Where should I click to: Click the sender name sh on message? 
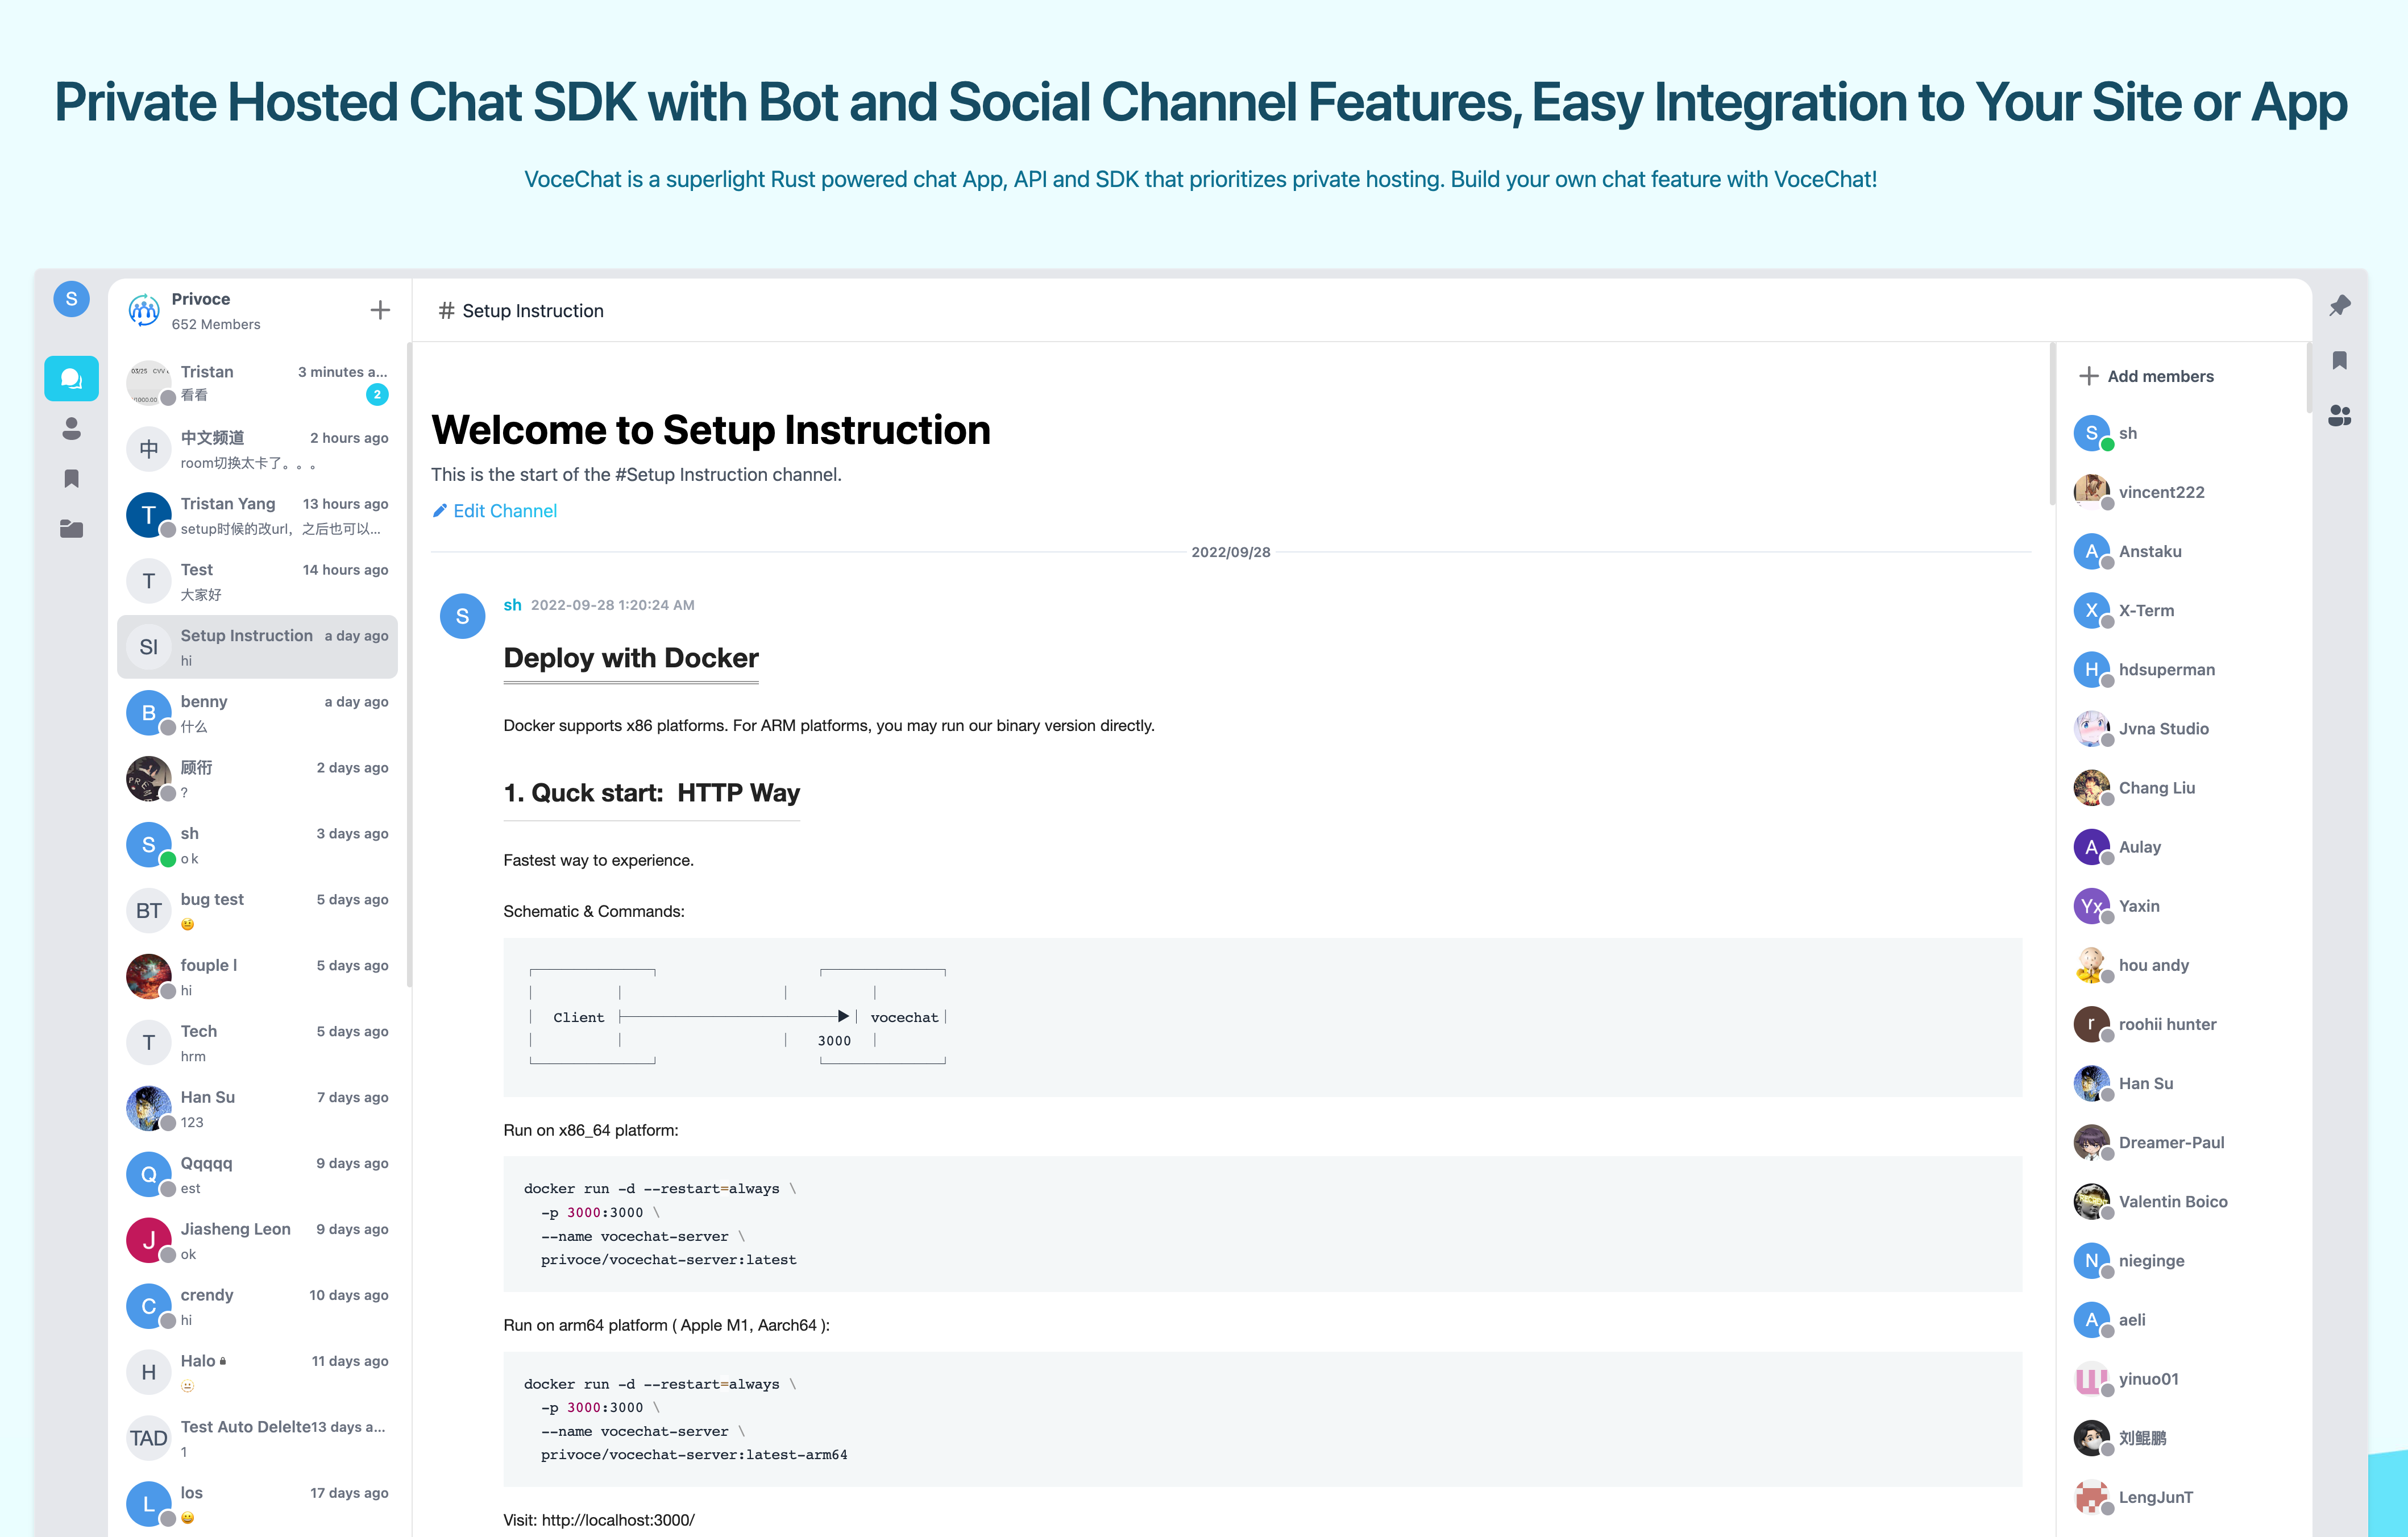(512, 605)
